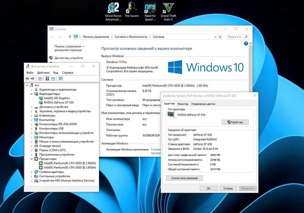This screenshot has width=304, height=213.
Task: Click the blue help question mark icon
Action: 246,44
